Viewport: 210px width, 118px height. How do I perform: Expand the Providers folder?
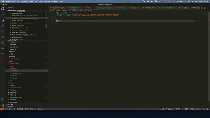click(13, 45)
